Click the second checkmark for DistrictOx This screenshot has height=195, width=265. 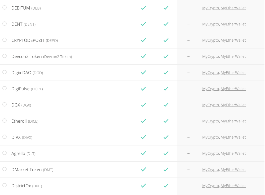[166, 185]
